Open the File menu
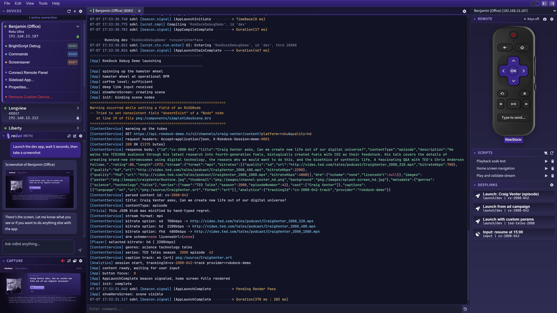 (7, 3)
